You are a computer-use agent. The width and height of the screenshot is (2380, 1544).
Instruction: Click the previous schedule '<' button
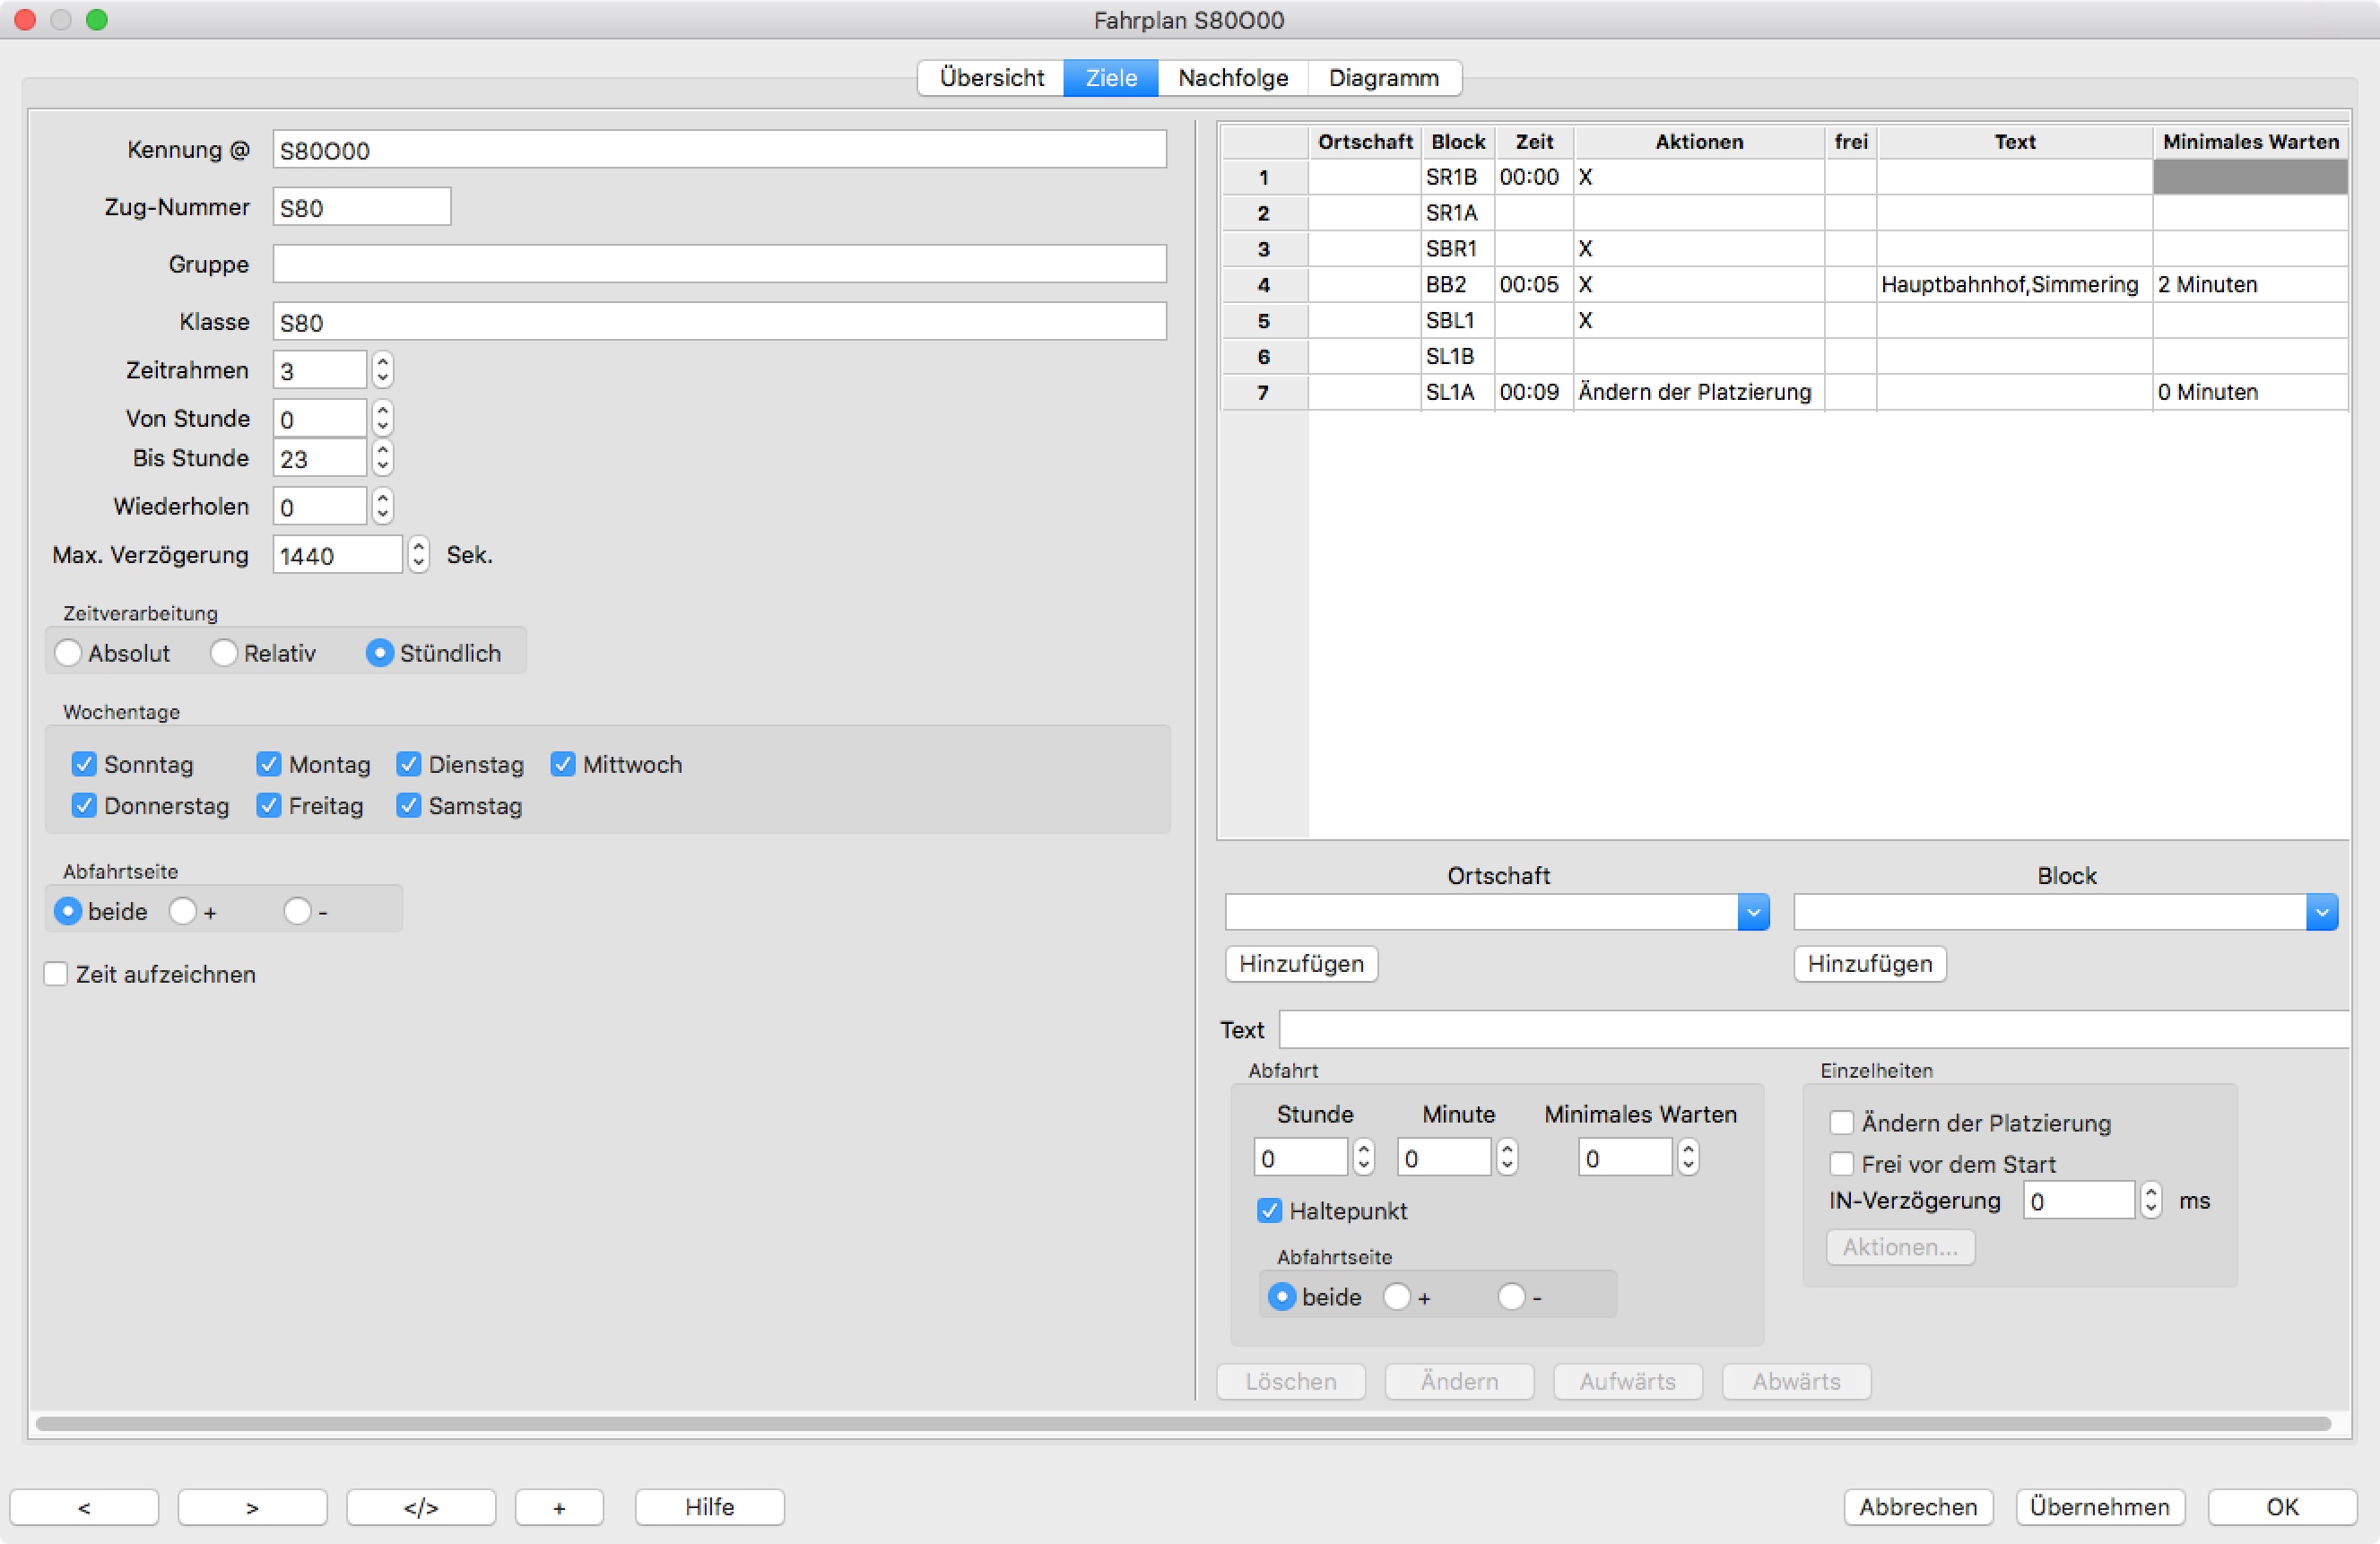84,1506
